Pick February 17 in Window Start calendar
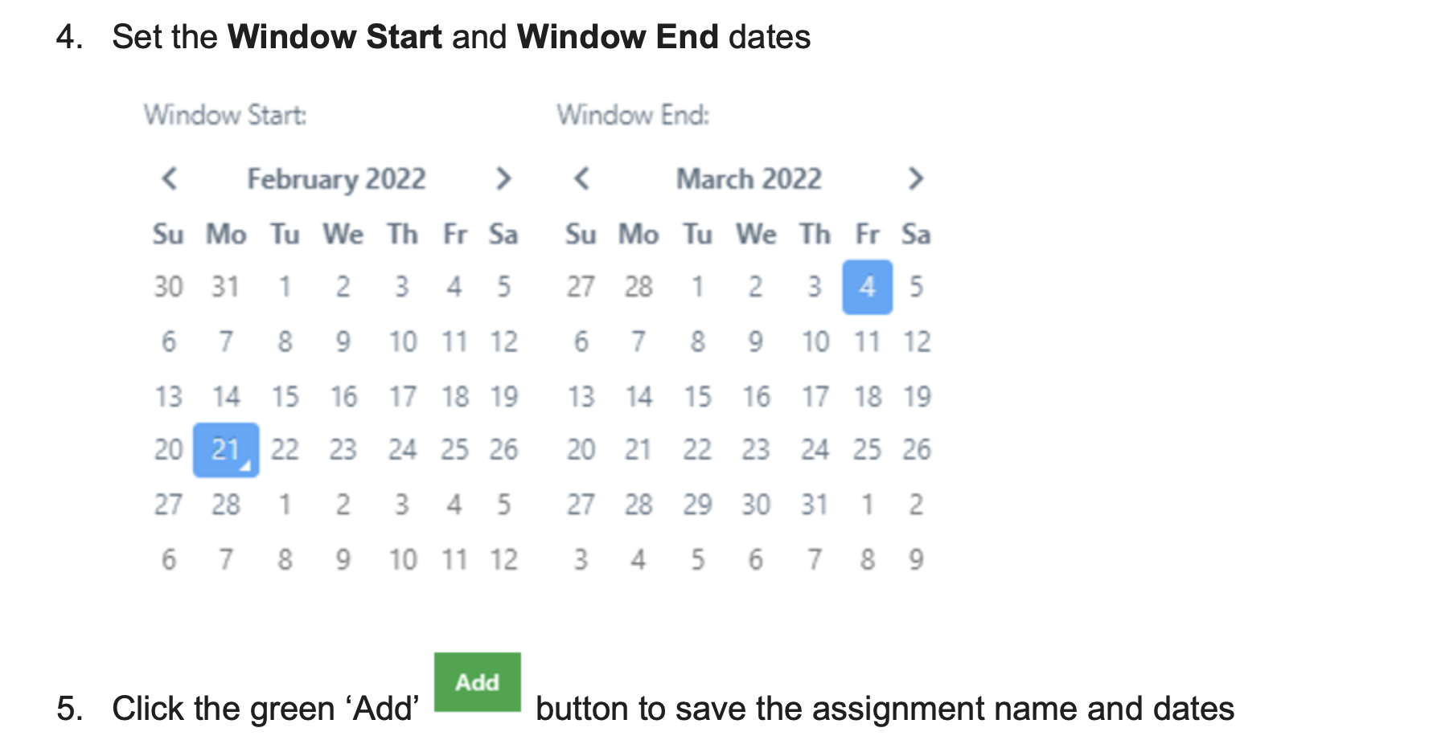 pos(402,396)
